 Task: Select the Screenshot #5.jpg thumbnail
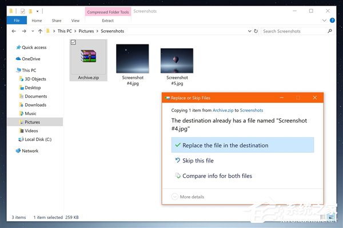177,60
